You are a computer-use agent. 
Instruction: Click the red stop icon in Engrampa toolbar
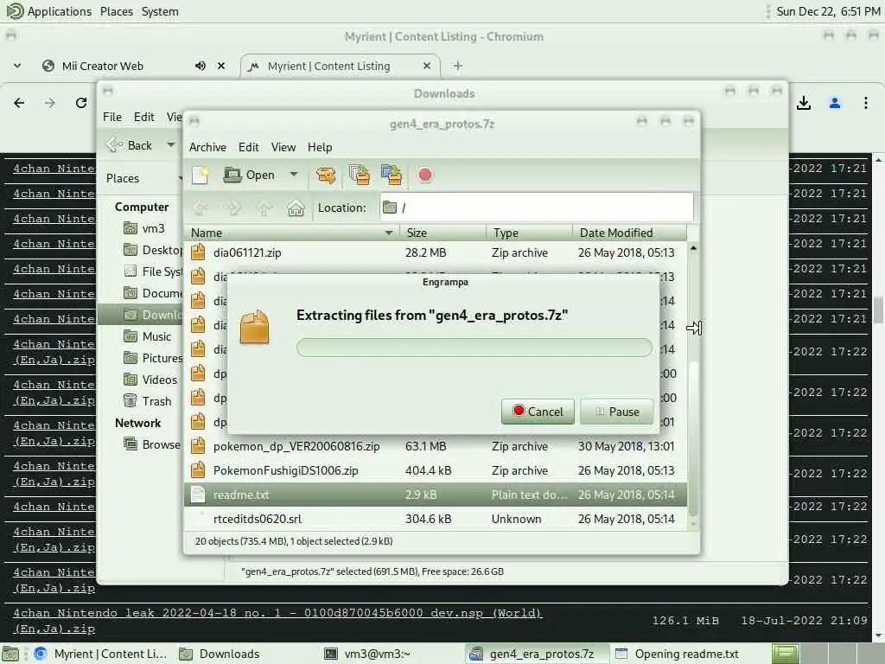click(x=425, y=175)
